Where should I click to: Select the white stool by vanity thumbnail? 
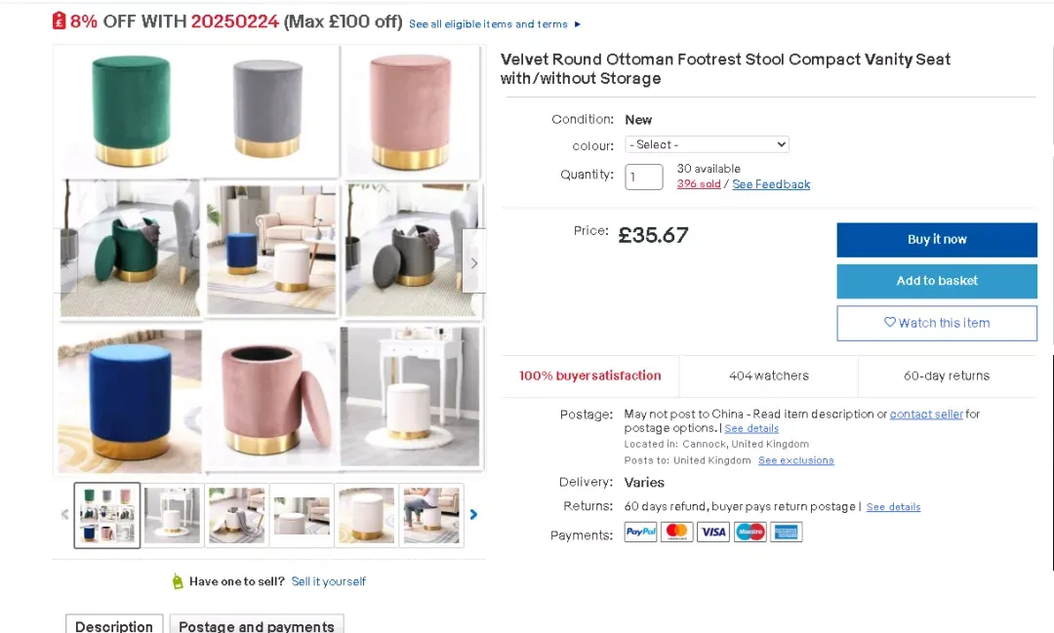tap(172, 515)
